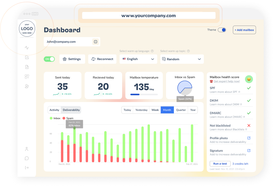
Task: Select the Yesterday time range
Action: point(141,110)
